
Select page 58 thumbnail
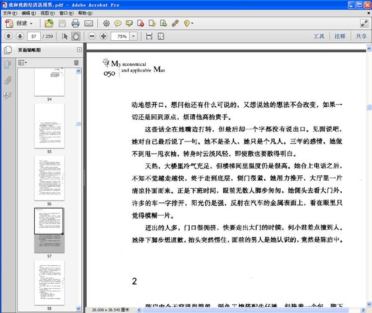pyautogui.click(x=50, y=283)
